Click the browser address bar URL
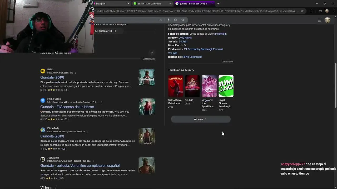Image resolution: width=337 pixels, height=189 pixels. pos(196,11)
